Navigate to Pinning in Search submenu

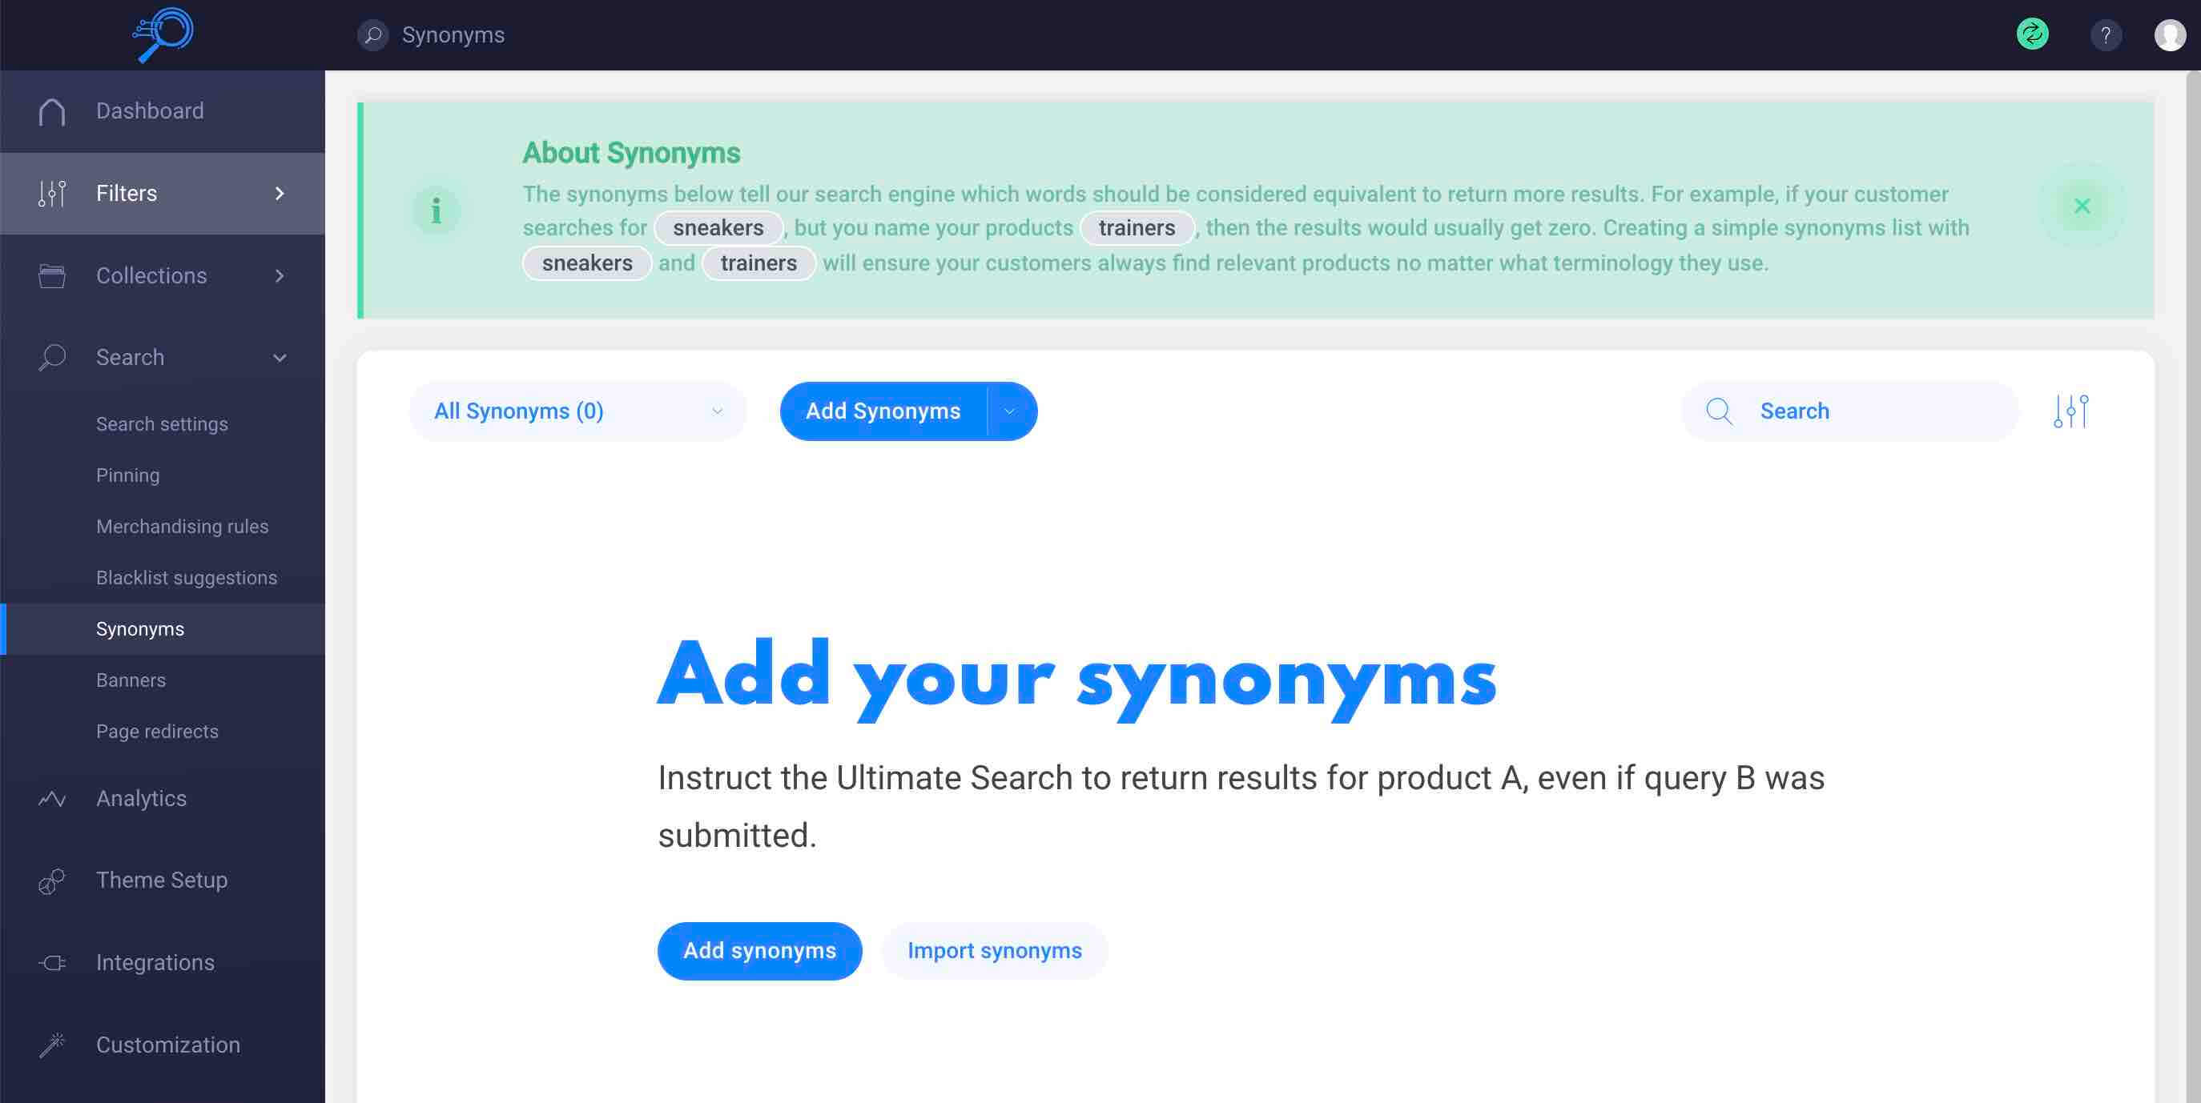[128, 474]
